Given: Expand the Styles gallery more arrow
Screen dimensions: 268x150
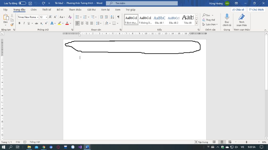Looking at the screenshot, I should tap(197, 23).
